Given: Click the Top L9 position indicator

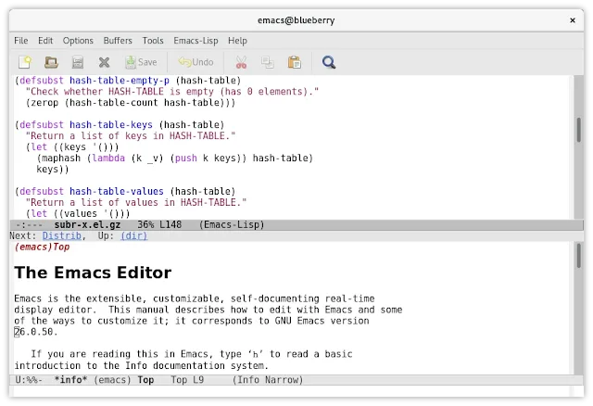Looking at the screenshot, I should coord(187,380).
